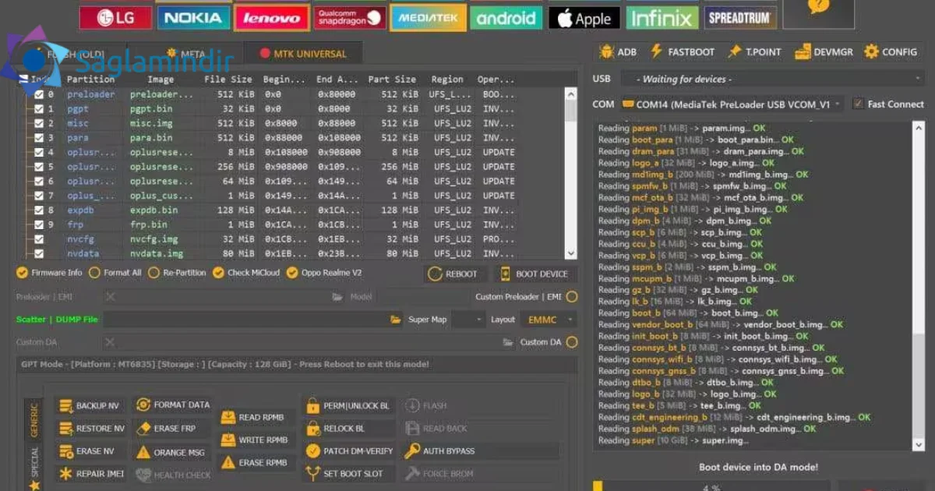Open the Layout EMMC dropdown
Viewport: 935px width, 491px height.
tap(549, 320)
